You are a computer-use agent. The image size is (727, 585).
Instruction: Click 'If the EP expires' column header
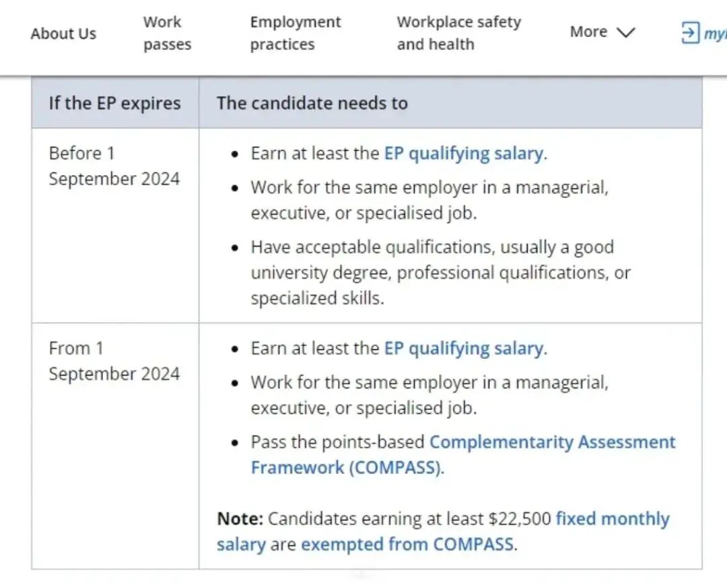115,103
